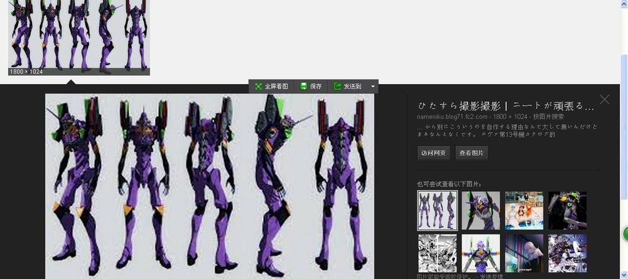Click the vertical scrollbar thumb

click(x=624, y=126)
